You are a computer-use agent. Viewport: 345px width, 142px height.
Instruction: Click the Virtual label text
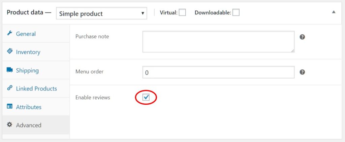click(x=168, y=13)
